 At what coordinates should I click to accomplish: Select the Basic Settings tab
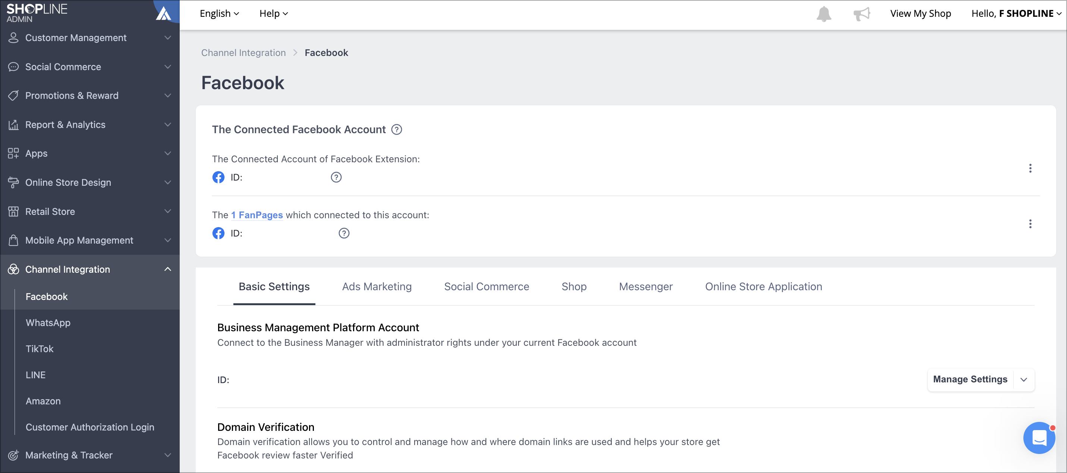274,287
